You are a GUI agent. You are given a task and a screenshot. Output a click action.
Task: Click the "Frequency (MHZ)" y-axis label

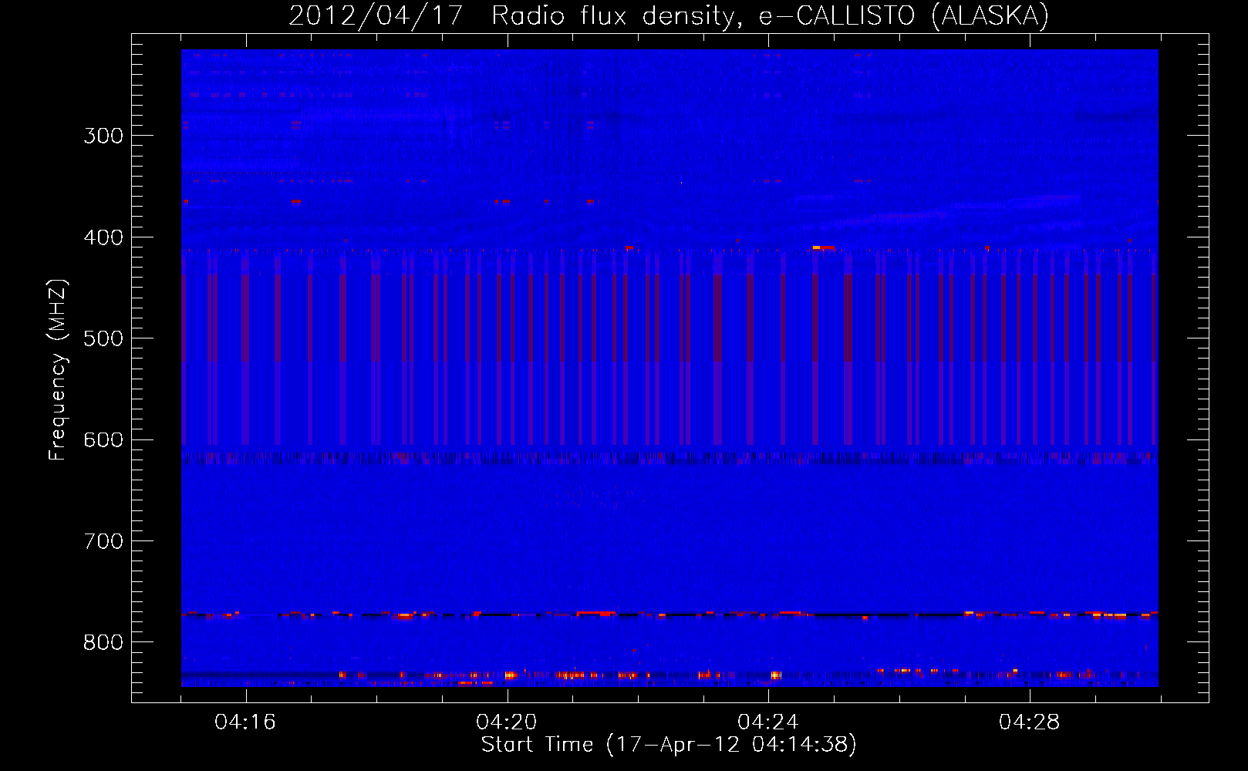58,369
